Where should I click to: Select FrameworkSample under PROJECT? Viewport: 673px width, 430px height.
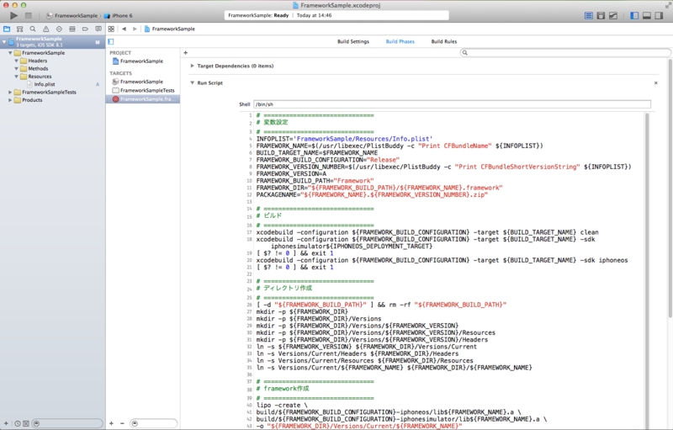(x=141, y=61)
